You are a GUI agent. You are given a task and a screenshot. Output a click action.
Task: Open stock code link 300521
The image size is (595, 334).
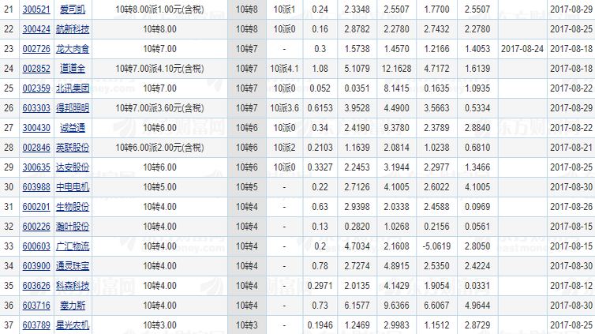(x=36, y=9)
